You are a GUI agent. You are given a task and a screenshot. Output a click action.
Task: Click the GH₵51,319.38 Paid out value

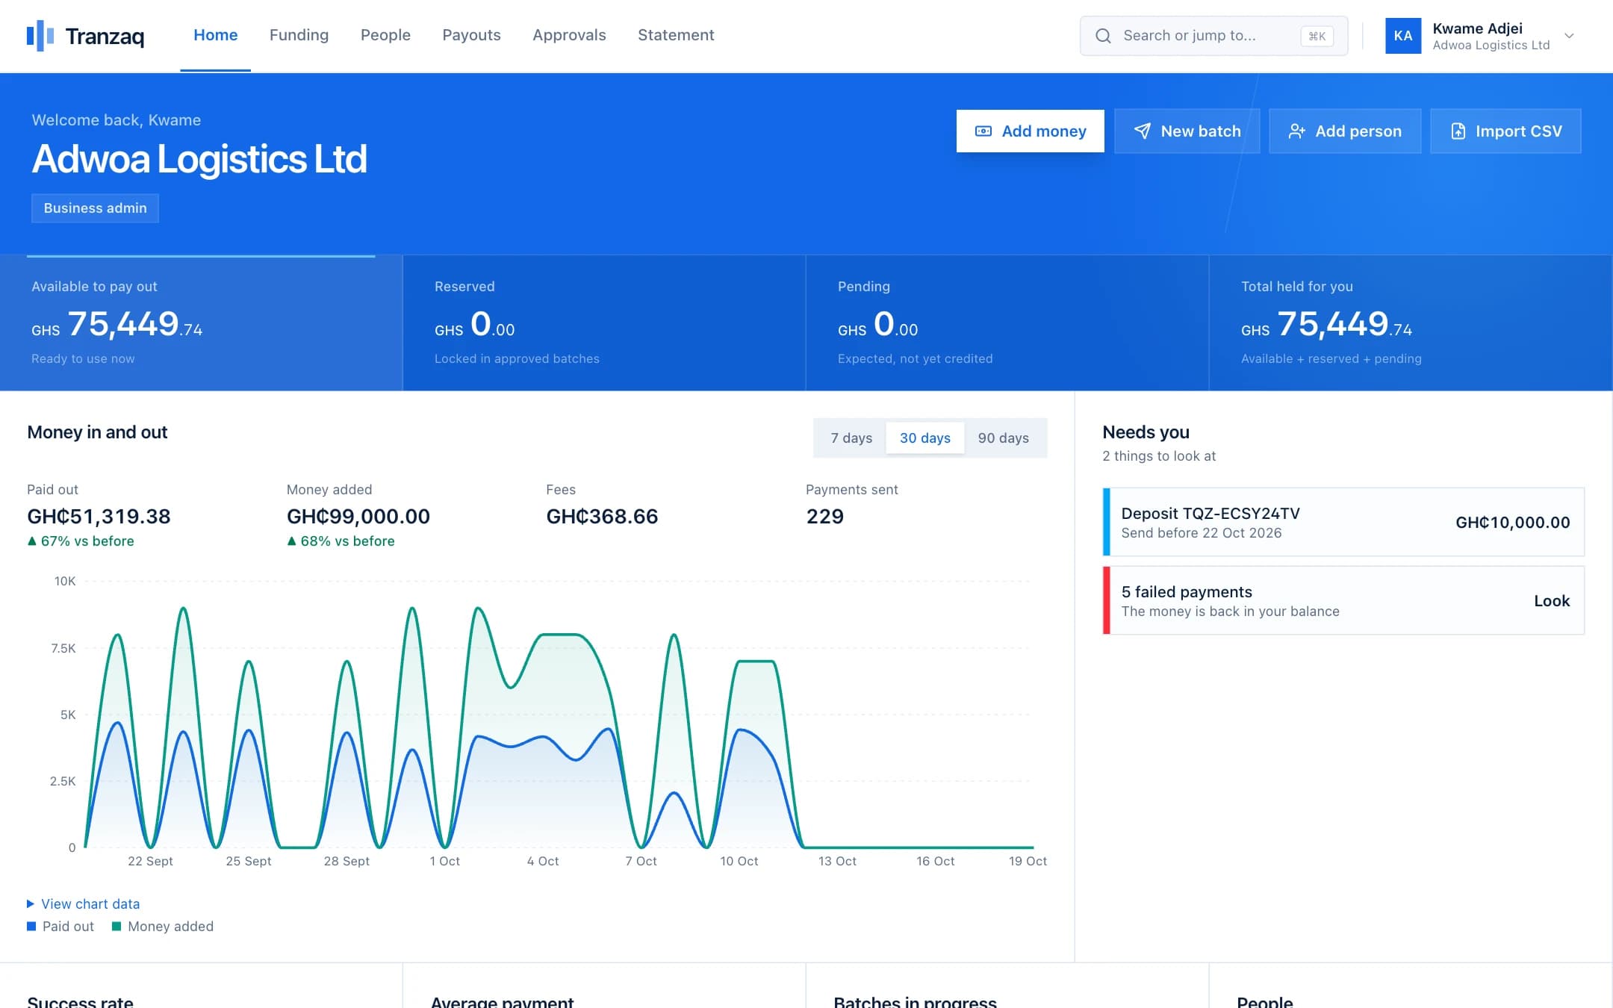(99, 517)
